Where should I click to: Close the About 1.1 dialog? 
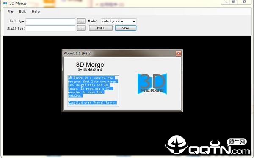[179, 54]
